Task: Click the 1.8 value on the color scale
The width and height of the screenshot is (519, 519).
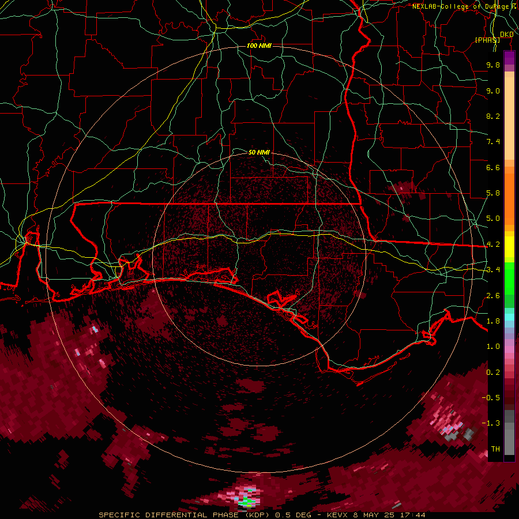Action: 493,321
